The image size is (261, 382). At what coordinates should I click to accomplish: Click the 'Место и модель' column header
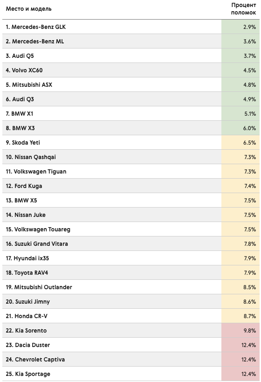tap(29, 9)
